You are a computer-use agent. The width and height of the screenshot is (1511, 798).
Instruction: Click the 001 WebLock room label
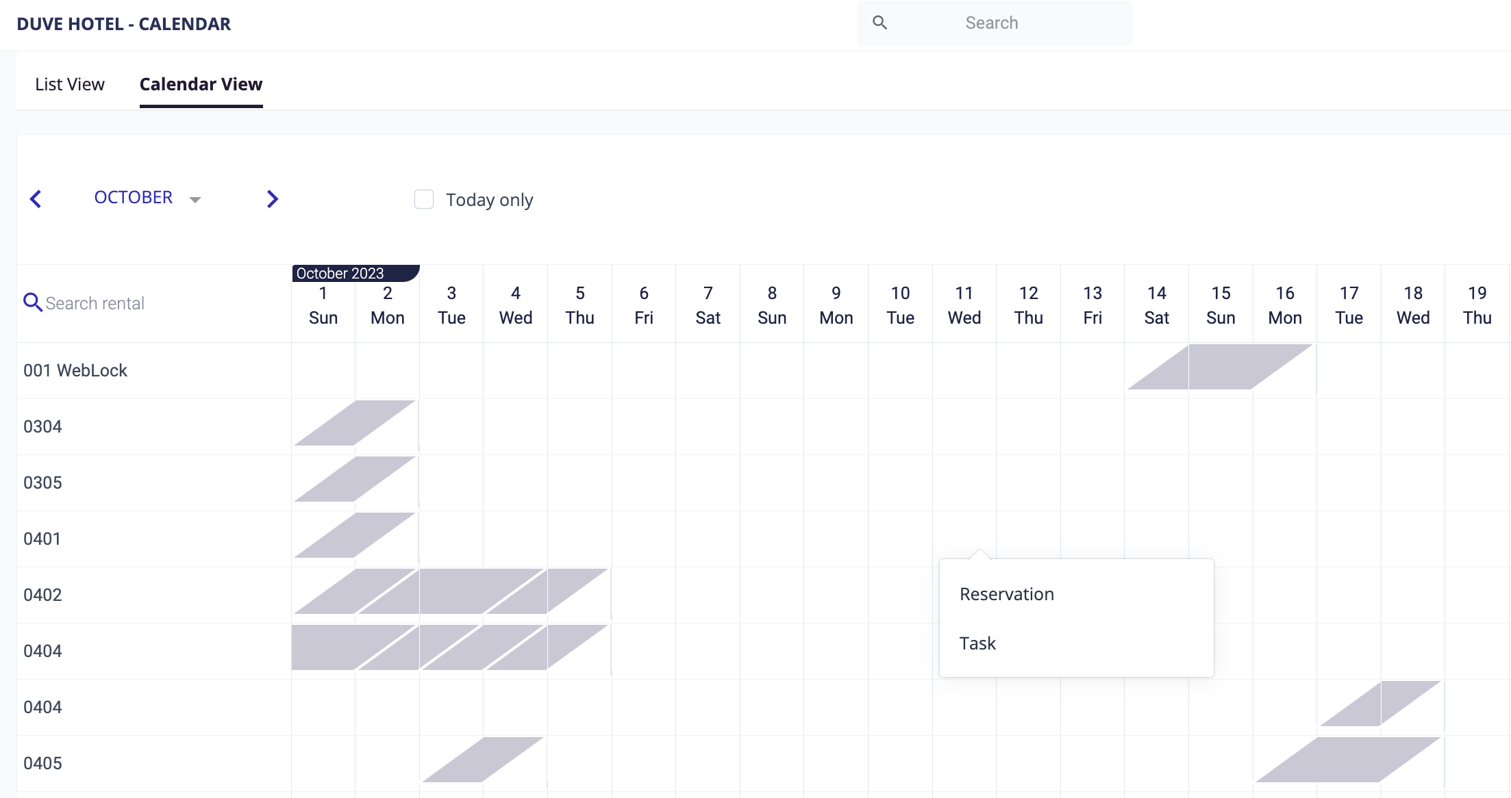[x=75, y=371]
